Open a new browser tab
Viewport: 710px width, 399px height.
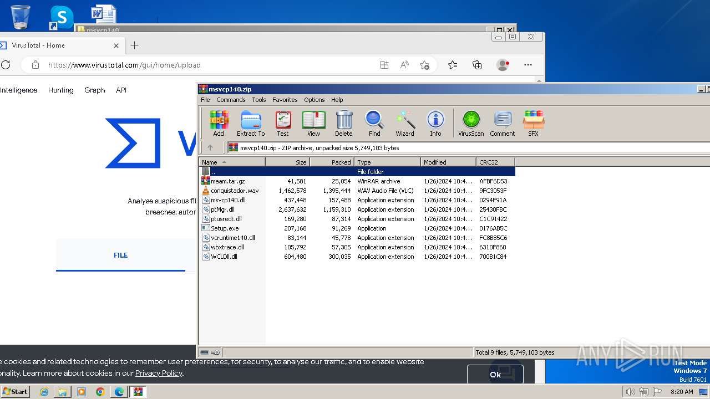tap(134, 45)
